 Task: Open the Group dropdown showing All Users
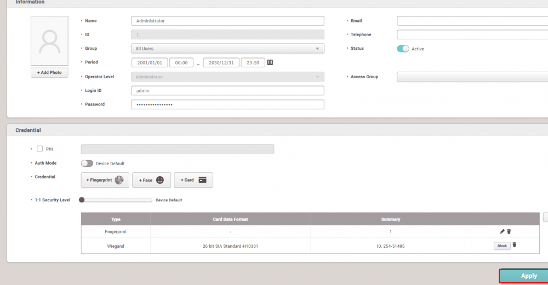(x=227, y=49)
